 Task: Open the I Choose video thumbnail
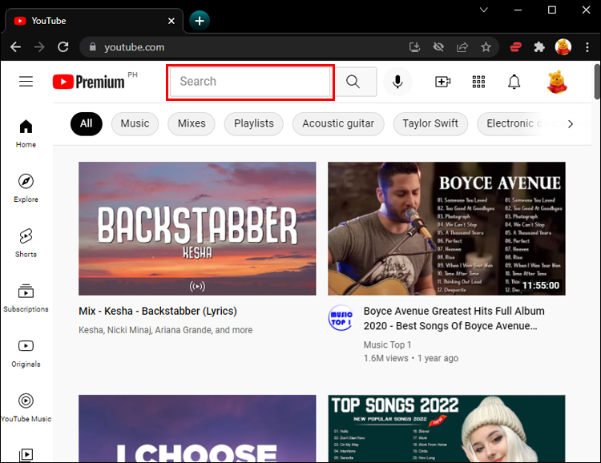click(x=197, y=429)
